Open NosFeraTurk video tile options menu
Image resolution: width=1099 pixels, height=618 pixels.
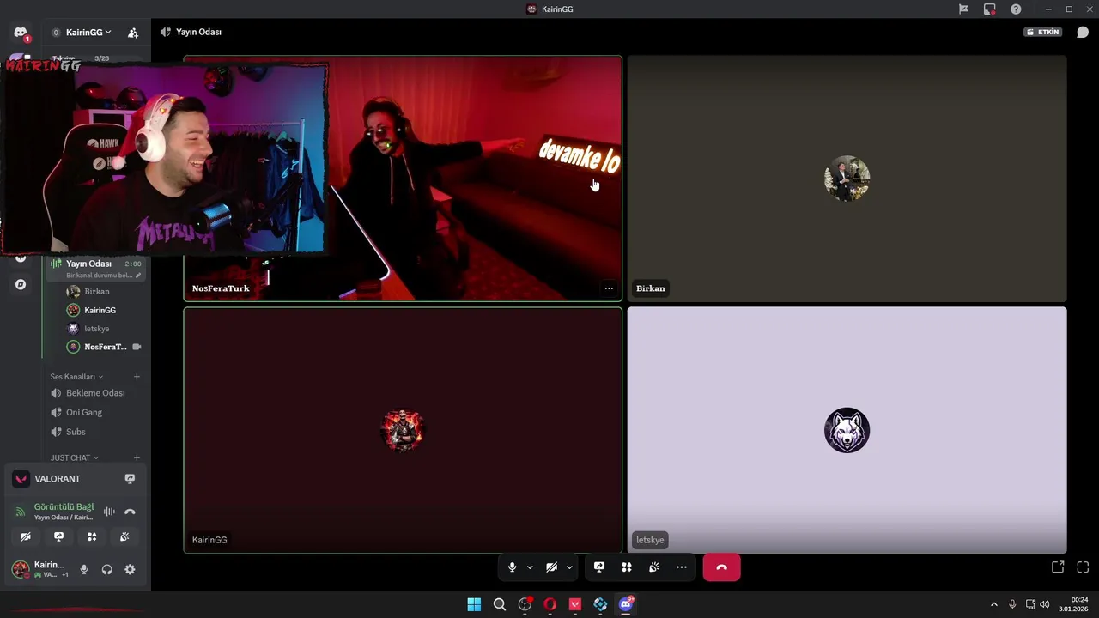point(609,288)
